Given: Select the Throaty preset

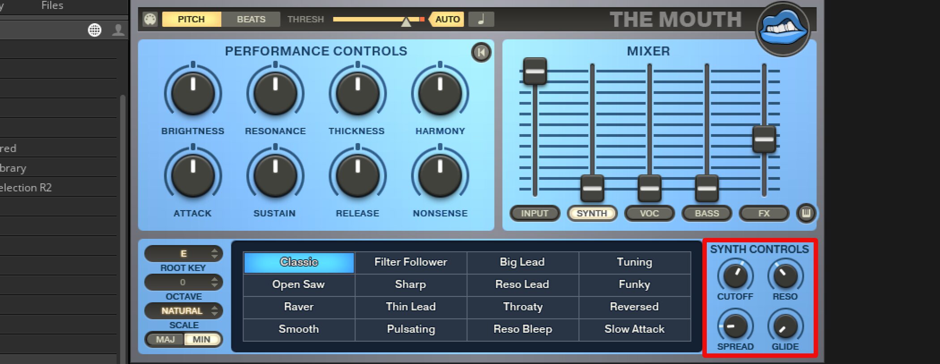Looking at the screenshot, I should click(x=523, y=307).
